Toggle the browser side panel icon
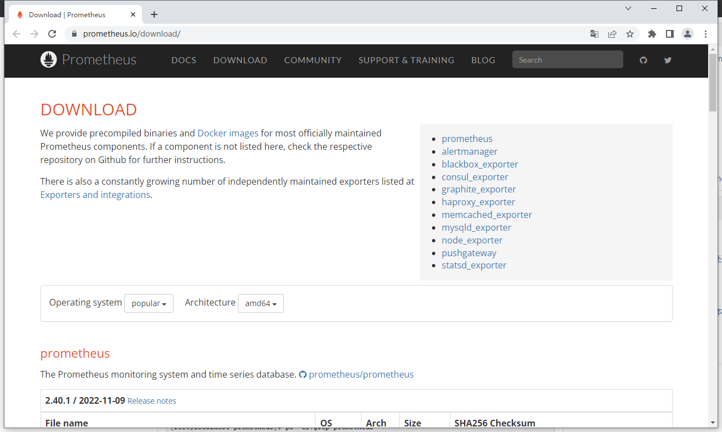 click(x=670, y=34)
